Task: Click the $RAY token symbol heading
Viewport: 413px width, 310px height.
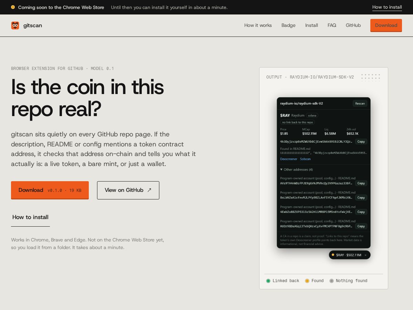Action: coord(285,115)
